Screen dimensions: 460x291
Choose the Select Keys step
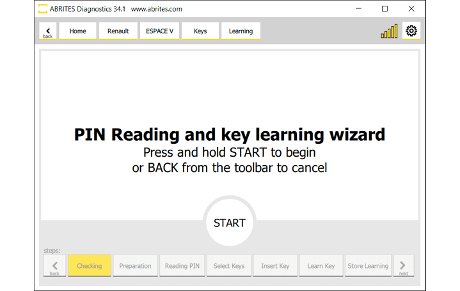pos(229,266)
